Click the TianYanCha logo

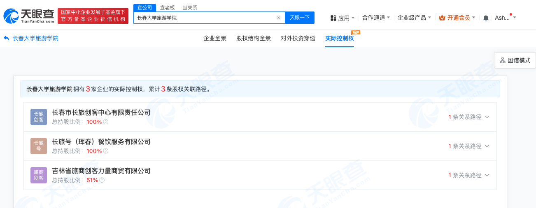(x=29, y=16)
